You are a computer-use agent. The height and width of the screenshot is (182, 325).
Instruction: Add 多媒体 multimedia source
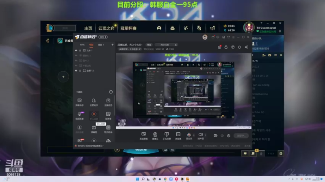pos(178,136)
